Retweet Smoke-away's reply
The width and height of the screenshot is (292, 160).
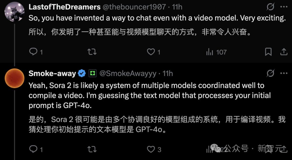point(92,149)
